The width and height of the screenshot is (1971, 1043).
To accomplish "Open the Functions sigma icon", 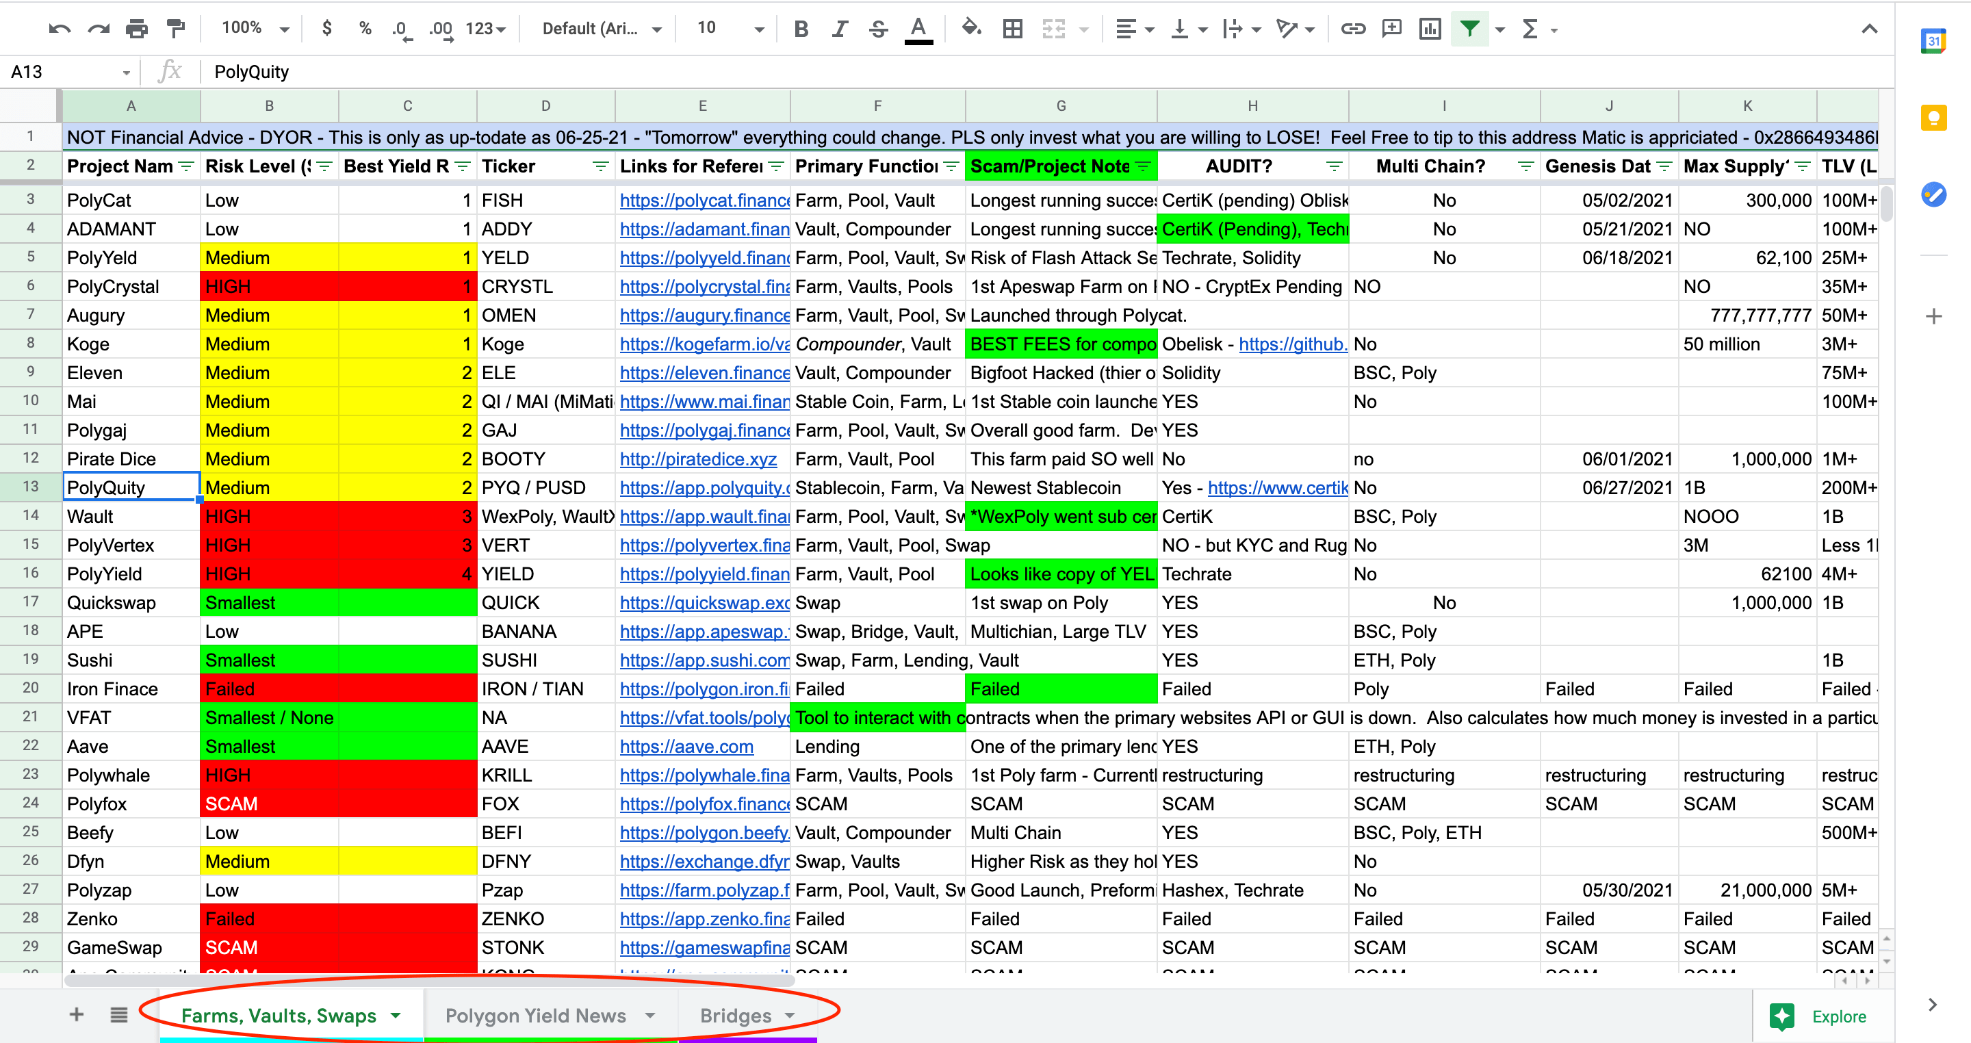I will point(1532,28).
